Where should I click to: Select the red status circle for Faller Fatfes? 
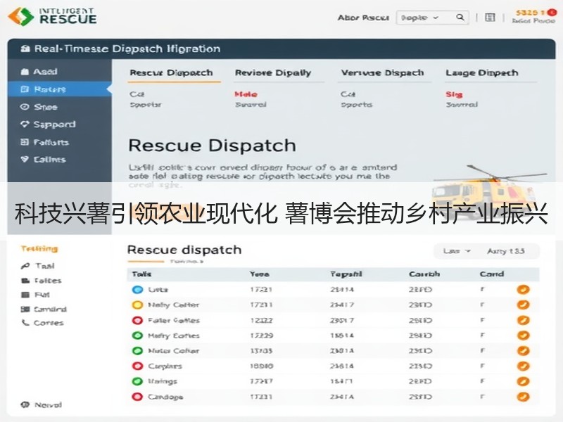click(x=137, y=321)
